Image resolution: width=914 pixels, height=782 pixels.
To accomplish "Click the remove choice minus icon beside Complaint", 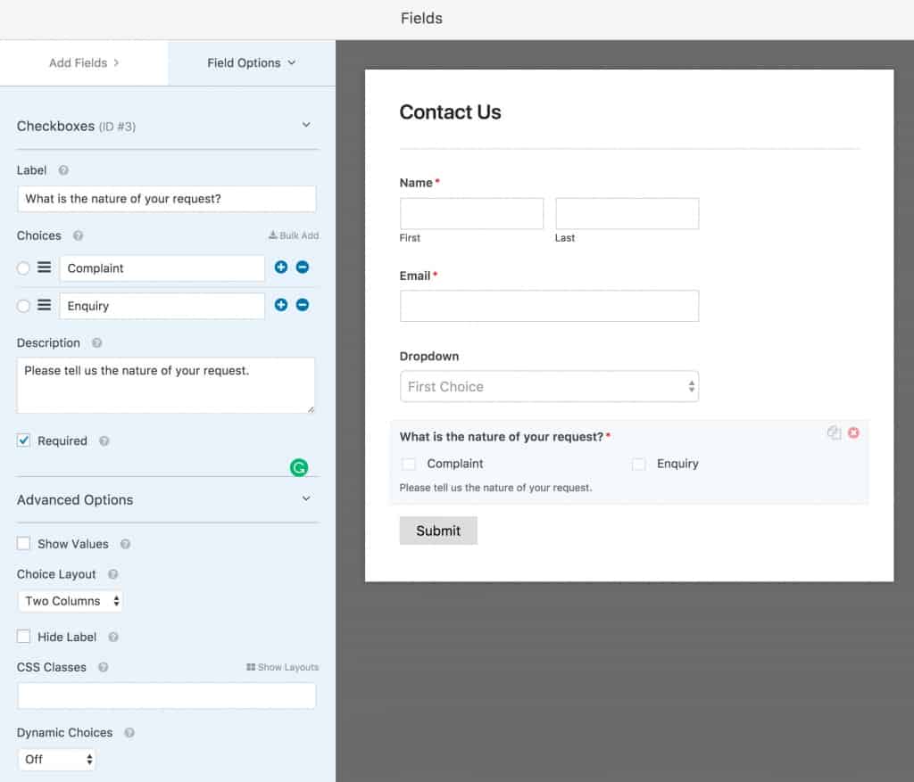I will [x=303, y=268].
